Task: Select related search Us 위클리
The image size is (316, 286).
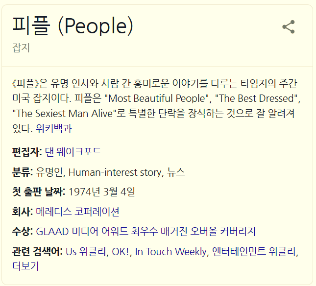Action: (86, 251)
